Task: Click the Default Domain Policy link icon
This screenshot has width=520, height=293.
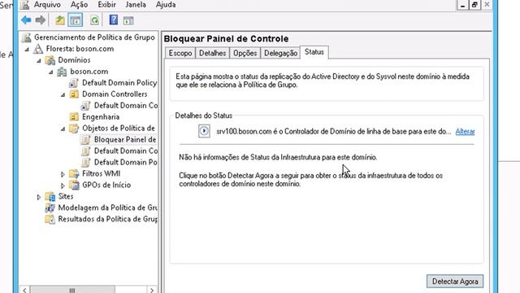Action: click(74, 83)
